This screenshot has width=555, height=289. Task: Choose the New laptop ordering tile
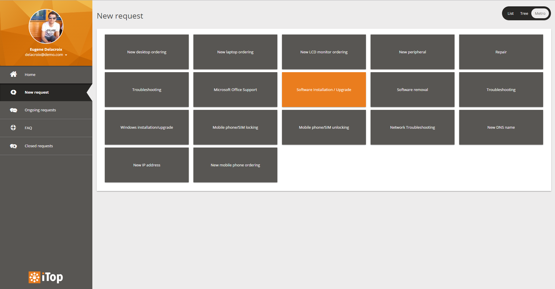coord(235,52)
